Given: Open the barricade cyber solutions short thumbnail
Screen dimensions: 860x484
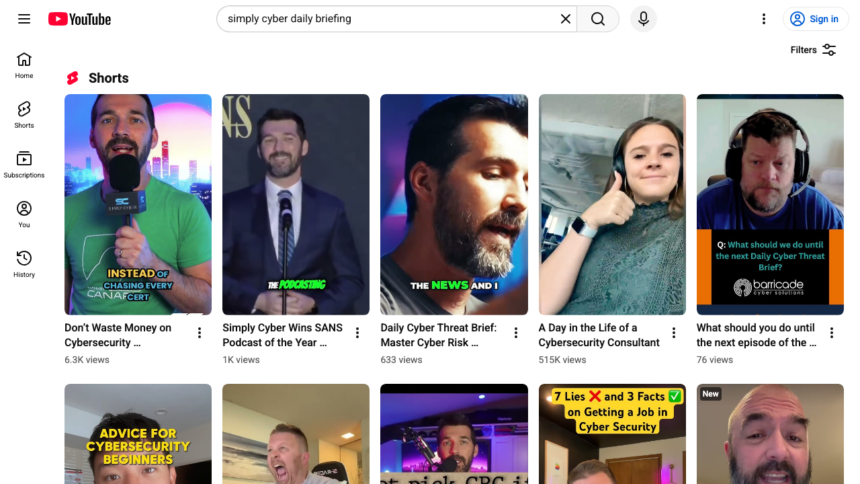Looking at the screenshot, I should tap(770, 204).
